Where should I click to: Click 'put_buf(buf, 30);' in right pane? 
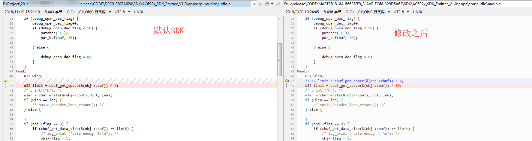[340, 38]
